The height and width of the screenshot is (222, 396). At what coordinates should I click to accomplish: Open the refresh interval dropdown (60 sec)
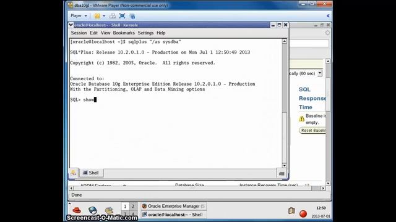[x=320, y=73]
